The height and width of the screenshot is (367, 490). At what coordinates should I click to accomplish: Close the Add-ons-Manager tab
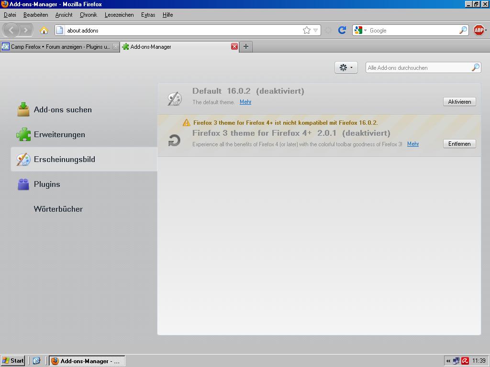click(x=234, y=46)
